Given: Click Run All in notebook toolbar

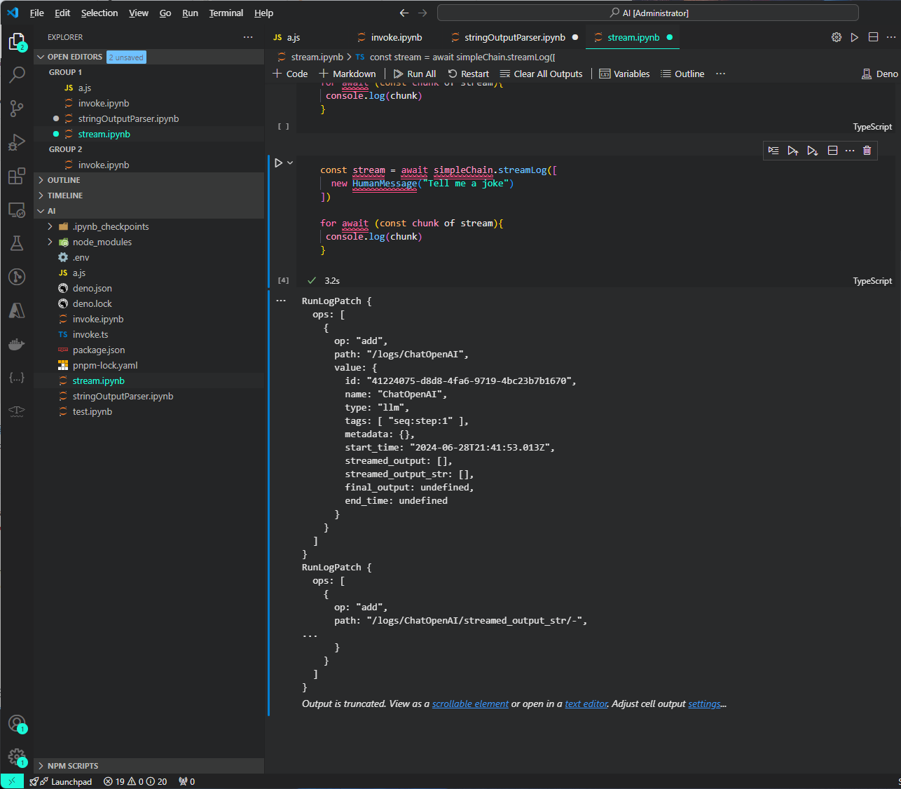Looking at the screenshot, I should (415, 74).
